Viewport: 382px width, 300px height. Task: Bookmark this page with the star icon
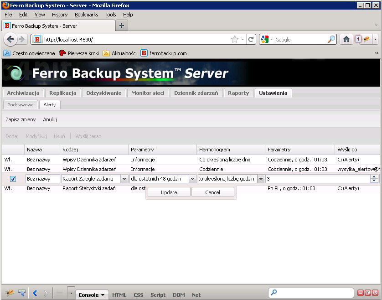pos(235,40)
